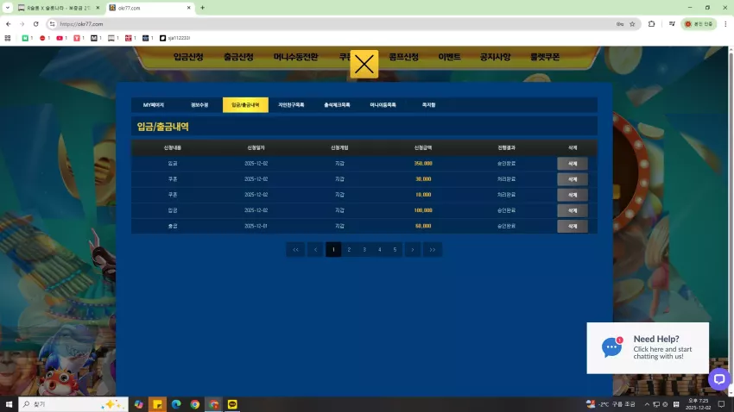Click the browser back arrow

tap(9, 24)
